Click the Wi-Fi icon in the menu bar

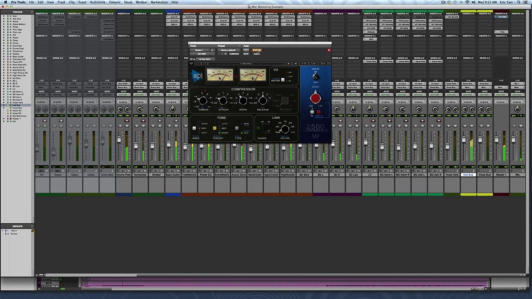[467, 2]
